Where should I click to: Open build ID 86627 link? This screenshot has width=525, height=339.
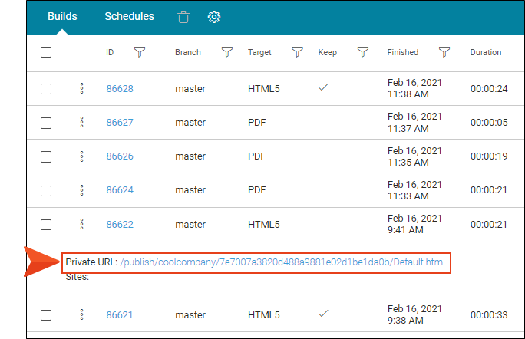tap(120, 123)
